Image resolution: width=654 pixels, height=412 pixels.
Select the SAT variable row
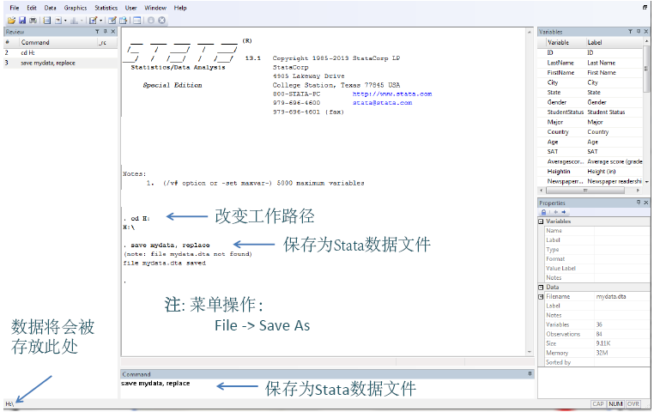coord(590,152)
